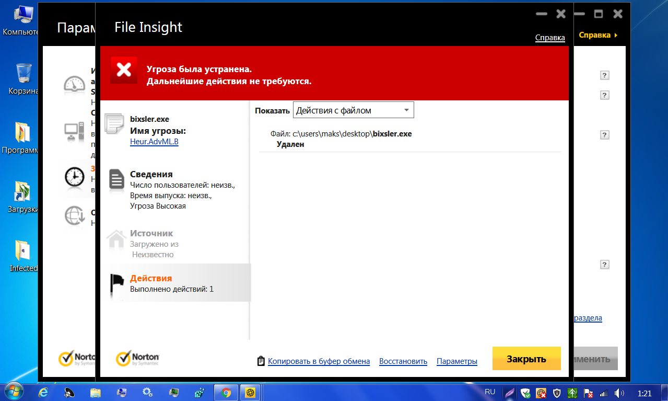The image size is (668, 401).
Task: Open the Параметры link in File Insight
Action: 457,361
